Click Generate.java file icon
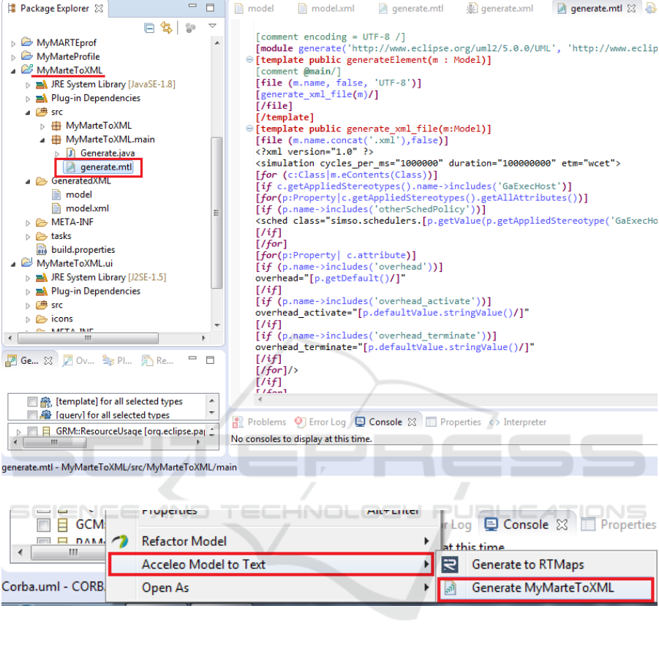This screenshot has height=646, width=659. (x=71, y=153)
